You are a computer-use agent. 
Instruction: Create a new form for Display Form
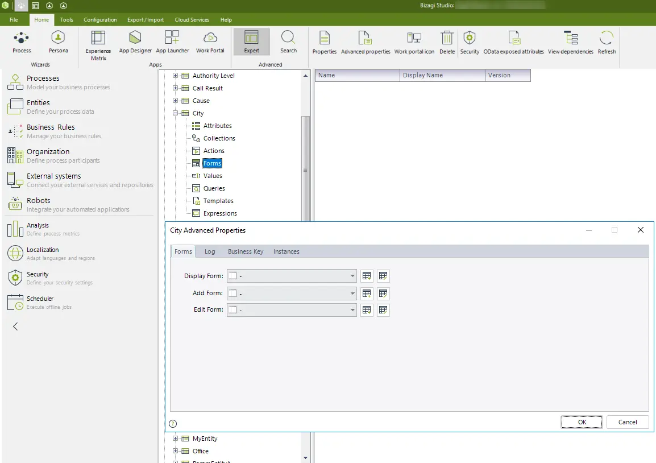pos(367,276)
